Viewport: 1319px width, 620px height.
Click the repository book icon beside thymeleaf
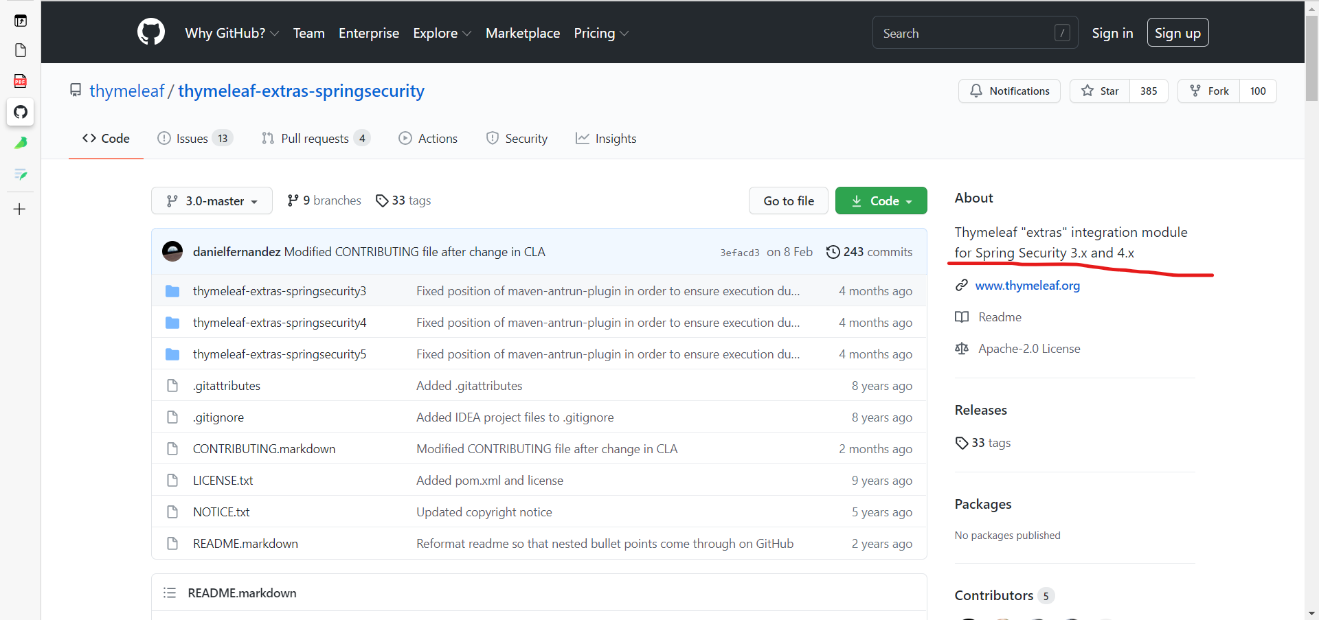[x=76, y=91]
